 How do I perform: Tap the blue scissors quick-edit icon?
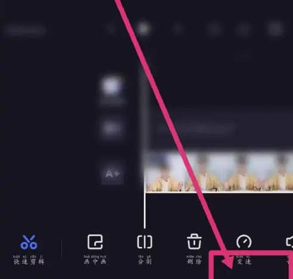click(x=29, y=242)
